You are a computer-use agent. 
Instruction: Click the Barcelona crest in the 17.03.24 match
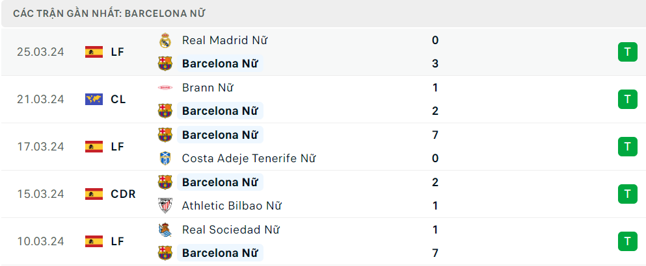pyautogui.click(x=165, y=135)
